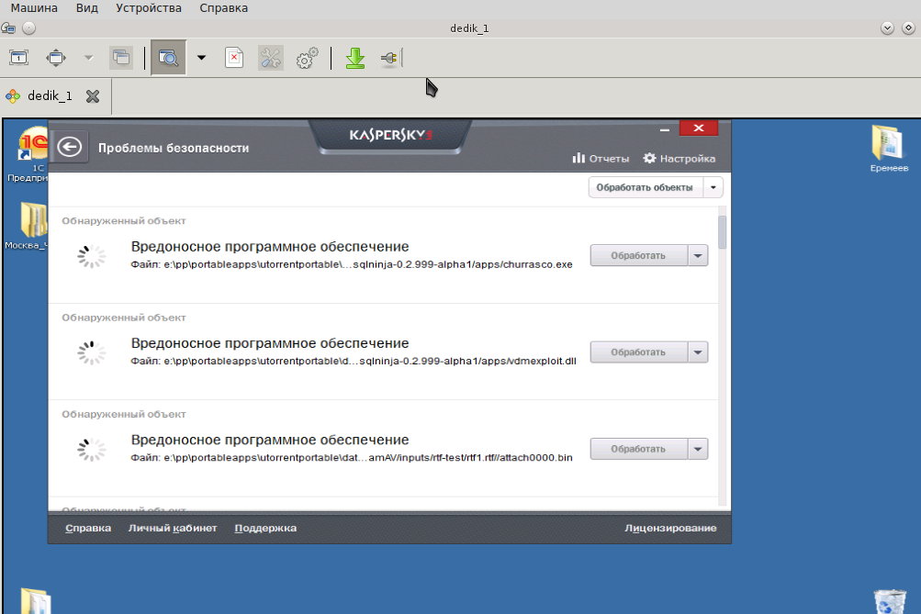Click the Kaspersky logo at the top
921x614 pixels.
pyautogui.click(x=390, y=135)
